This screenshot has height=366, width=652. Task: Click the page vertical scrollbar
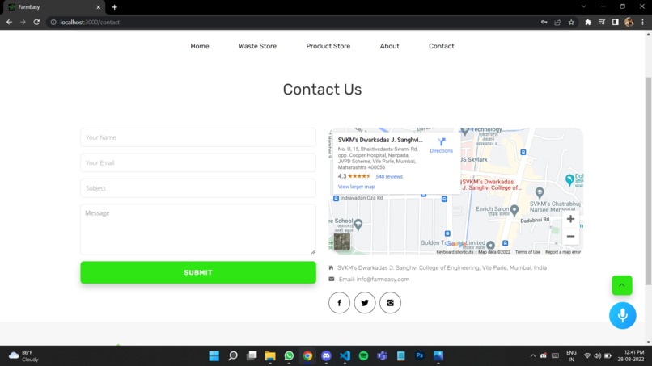coord(648,181)
